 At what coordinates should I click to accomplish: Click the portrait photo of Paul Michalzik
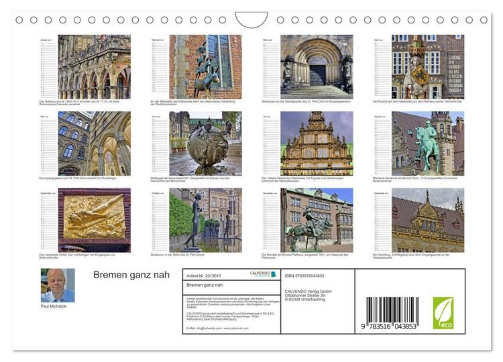[58, 286]
